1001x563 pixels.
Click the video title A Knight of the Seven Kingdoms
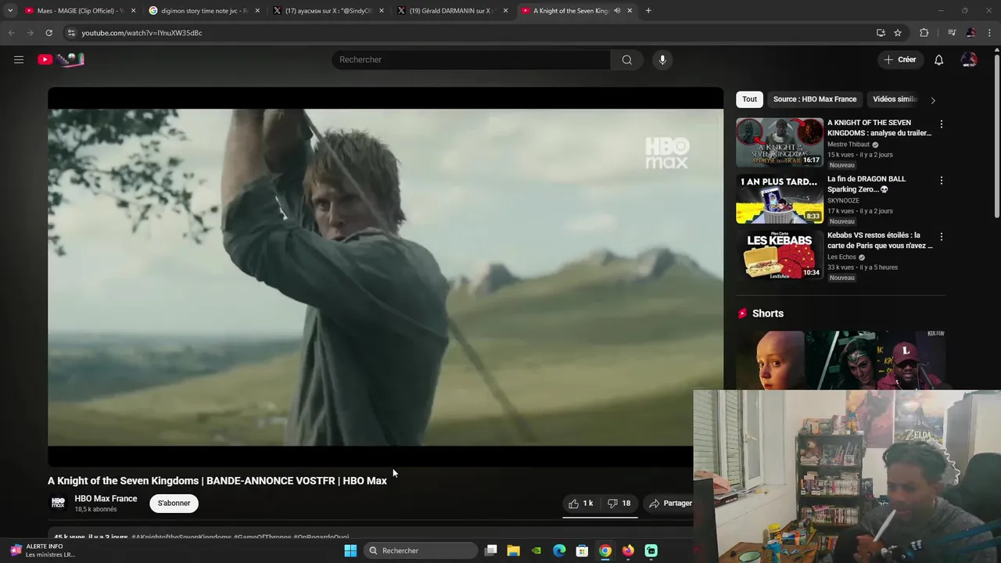(x=217, y=481)
